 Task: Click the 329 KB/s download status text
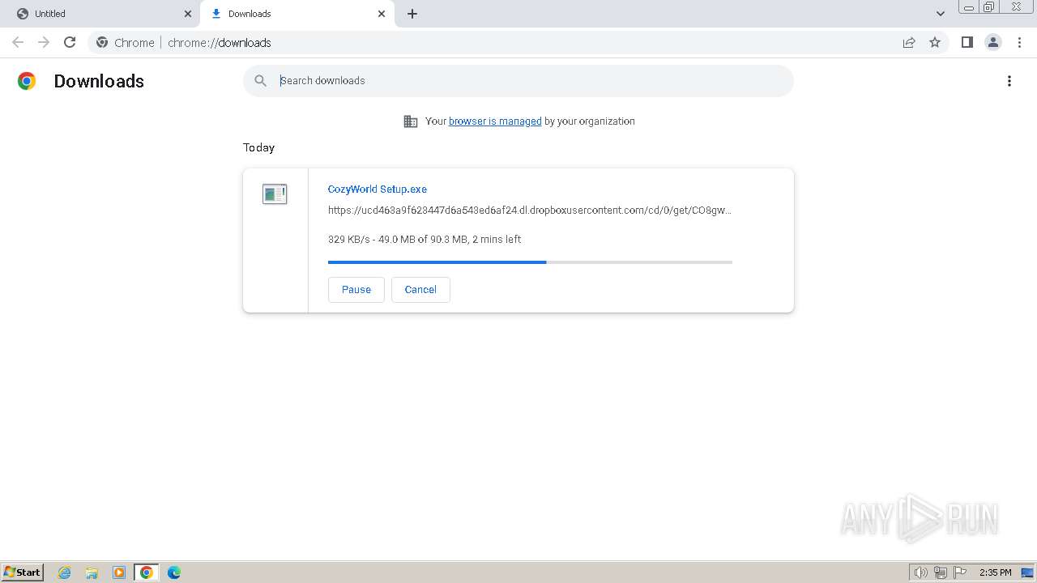click(425, 240)
